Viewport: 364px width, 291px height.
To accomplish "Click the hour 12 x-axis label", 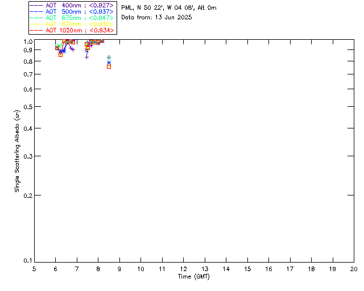I will tap(183, 269).
